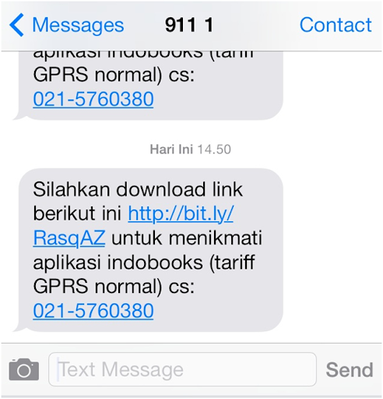Tap 'GPRS normal) cs:' in lower message
Viewport: 383px width, 399px height.
pos(114,287)
